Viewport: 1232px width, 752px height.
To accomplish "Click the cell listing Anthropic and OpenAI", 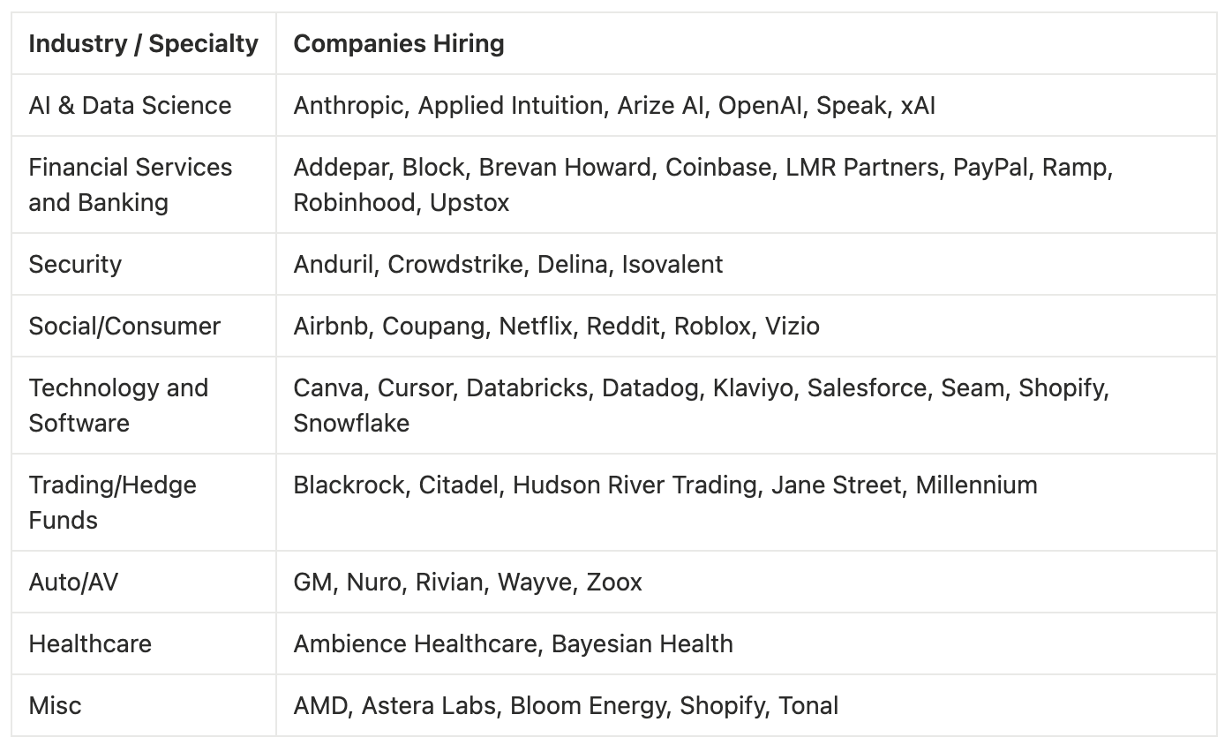I will tap(614, 106).
